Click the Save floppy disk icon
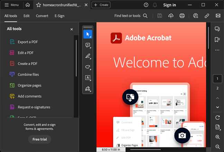The image size is (224, 152). [x=160, y=15]
